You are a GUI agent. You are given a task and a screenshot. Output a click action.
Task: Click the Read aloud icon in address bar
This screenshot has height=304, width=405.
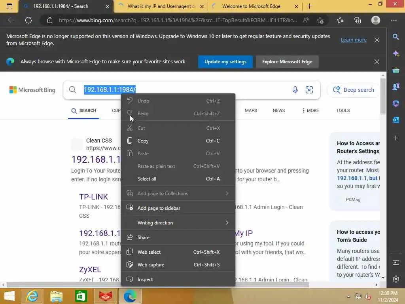coord(306,20)
